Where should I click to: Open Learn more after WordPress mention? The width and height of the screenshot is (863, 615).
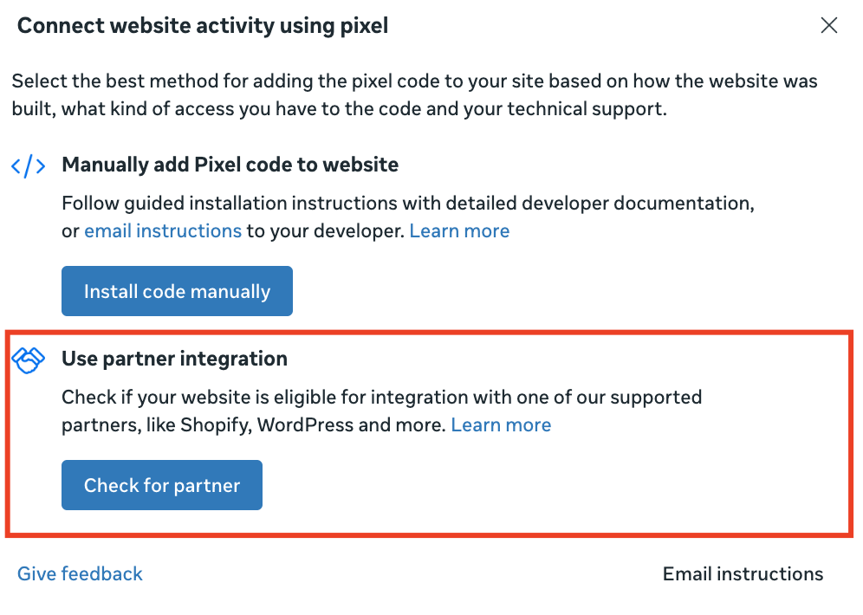coord(501,425)
